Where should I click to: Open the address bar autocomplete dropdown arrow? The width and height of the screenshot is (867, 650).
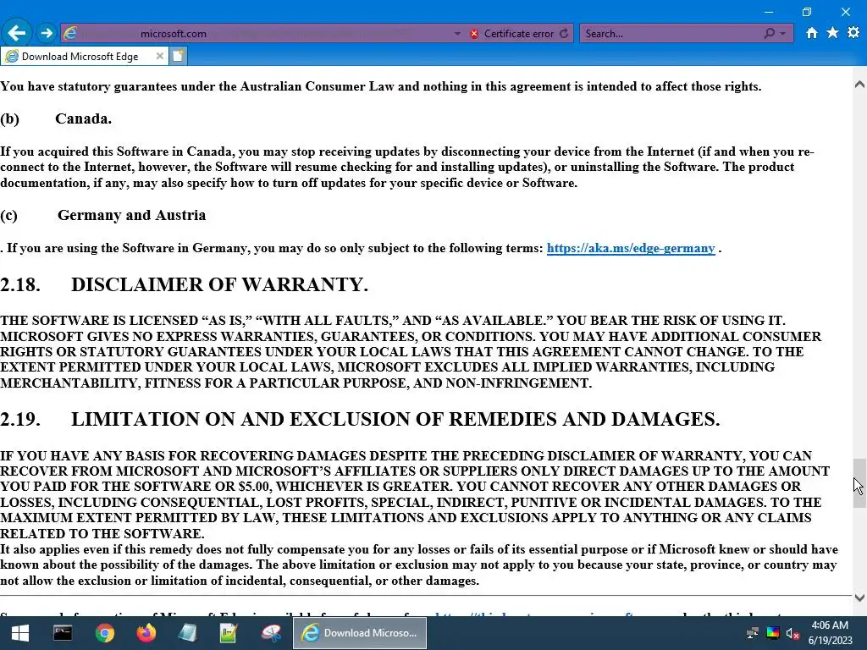(457, 34)
